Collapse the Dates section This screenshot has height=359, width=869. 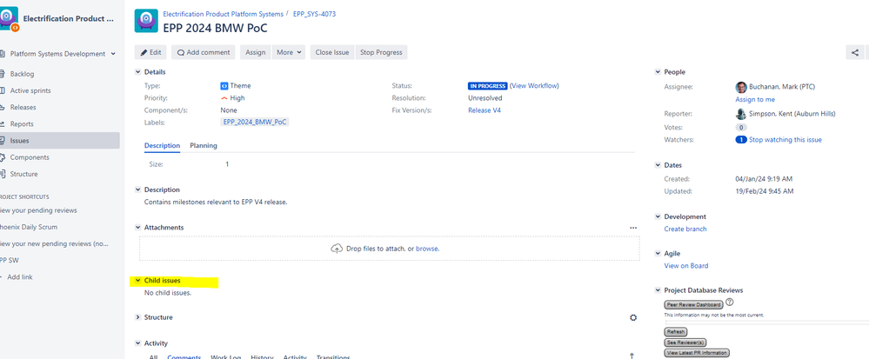click(x=658, y=165)
